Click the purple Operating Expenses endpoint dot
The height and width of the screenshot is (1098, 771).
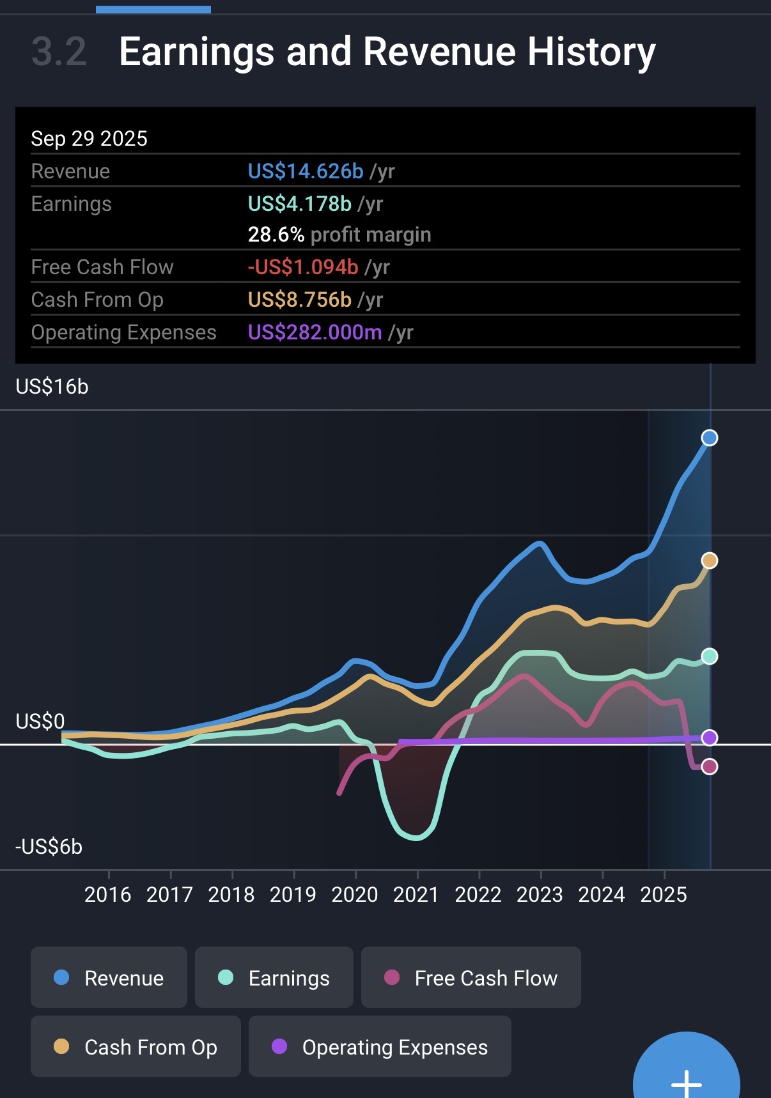(709, 738)
